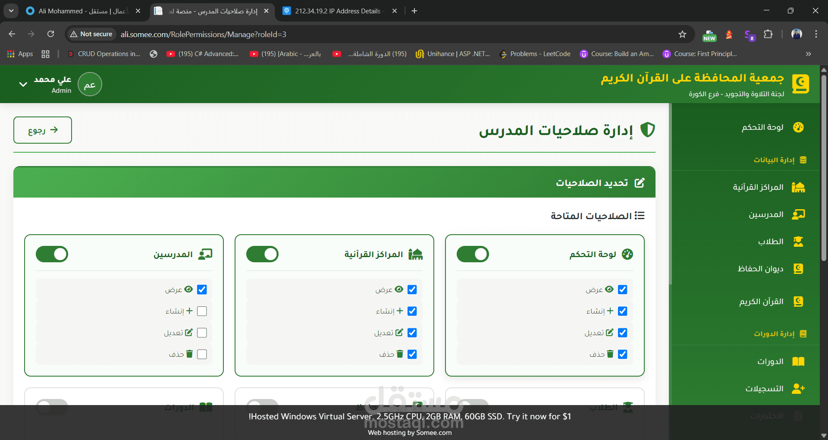Click the shield icon beside page title
Screen dimensions: 828x440
(647, 129)
